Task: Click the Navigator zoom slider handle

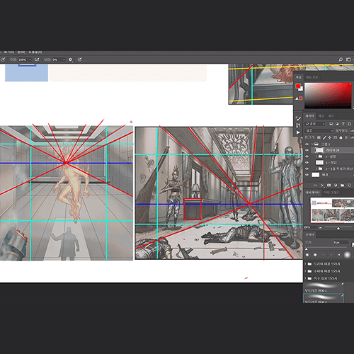Action: pyautogui.click(x=338, y=228)
